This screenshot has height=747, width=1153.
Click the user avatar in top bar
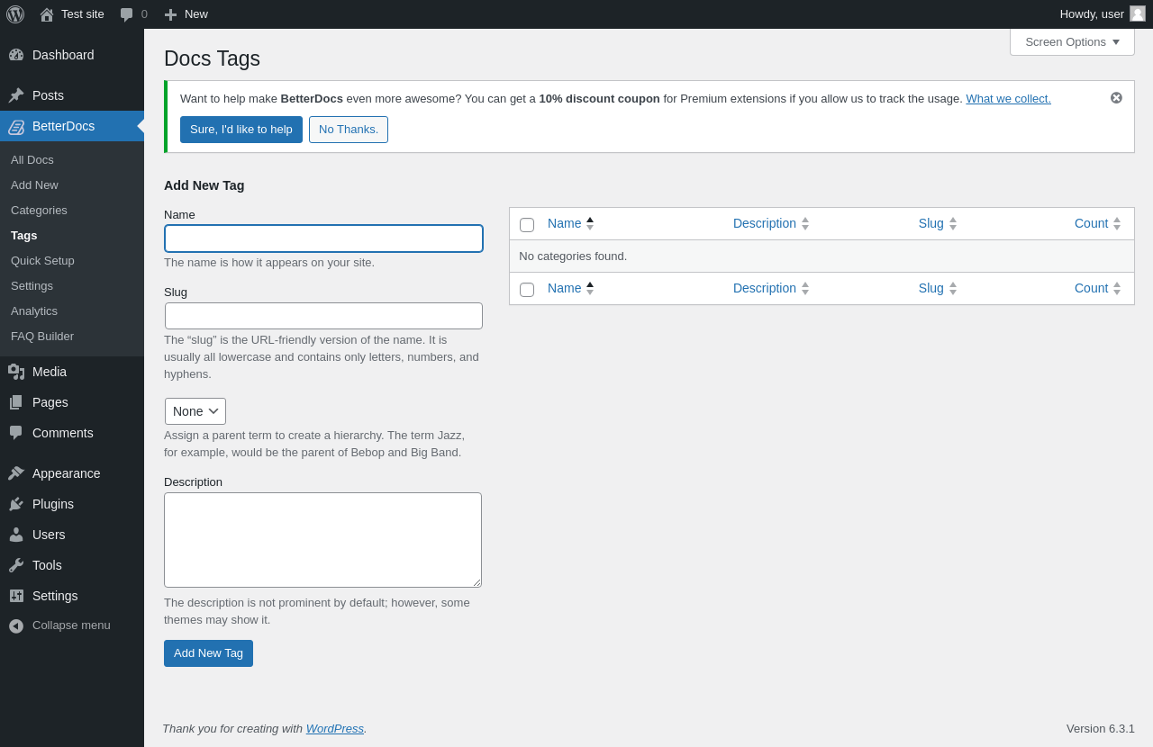(x=1138, y=13)
